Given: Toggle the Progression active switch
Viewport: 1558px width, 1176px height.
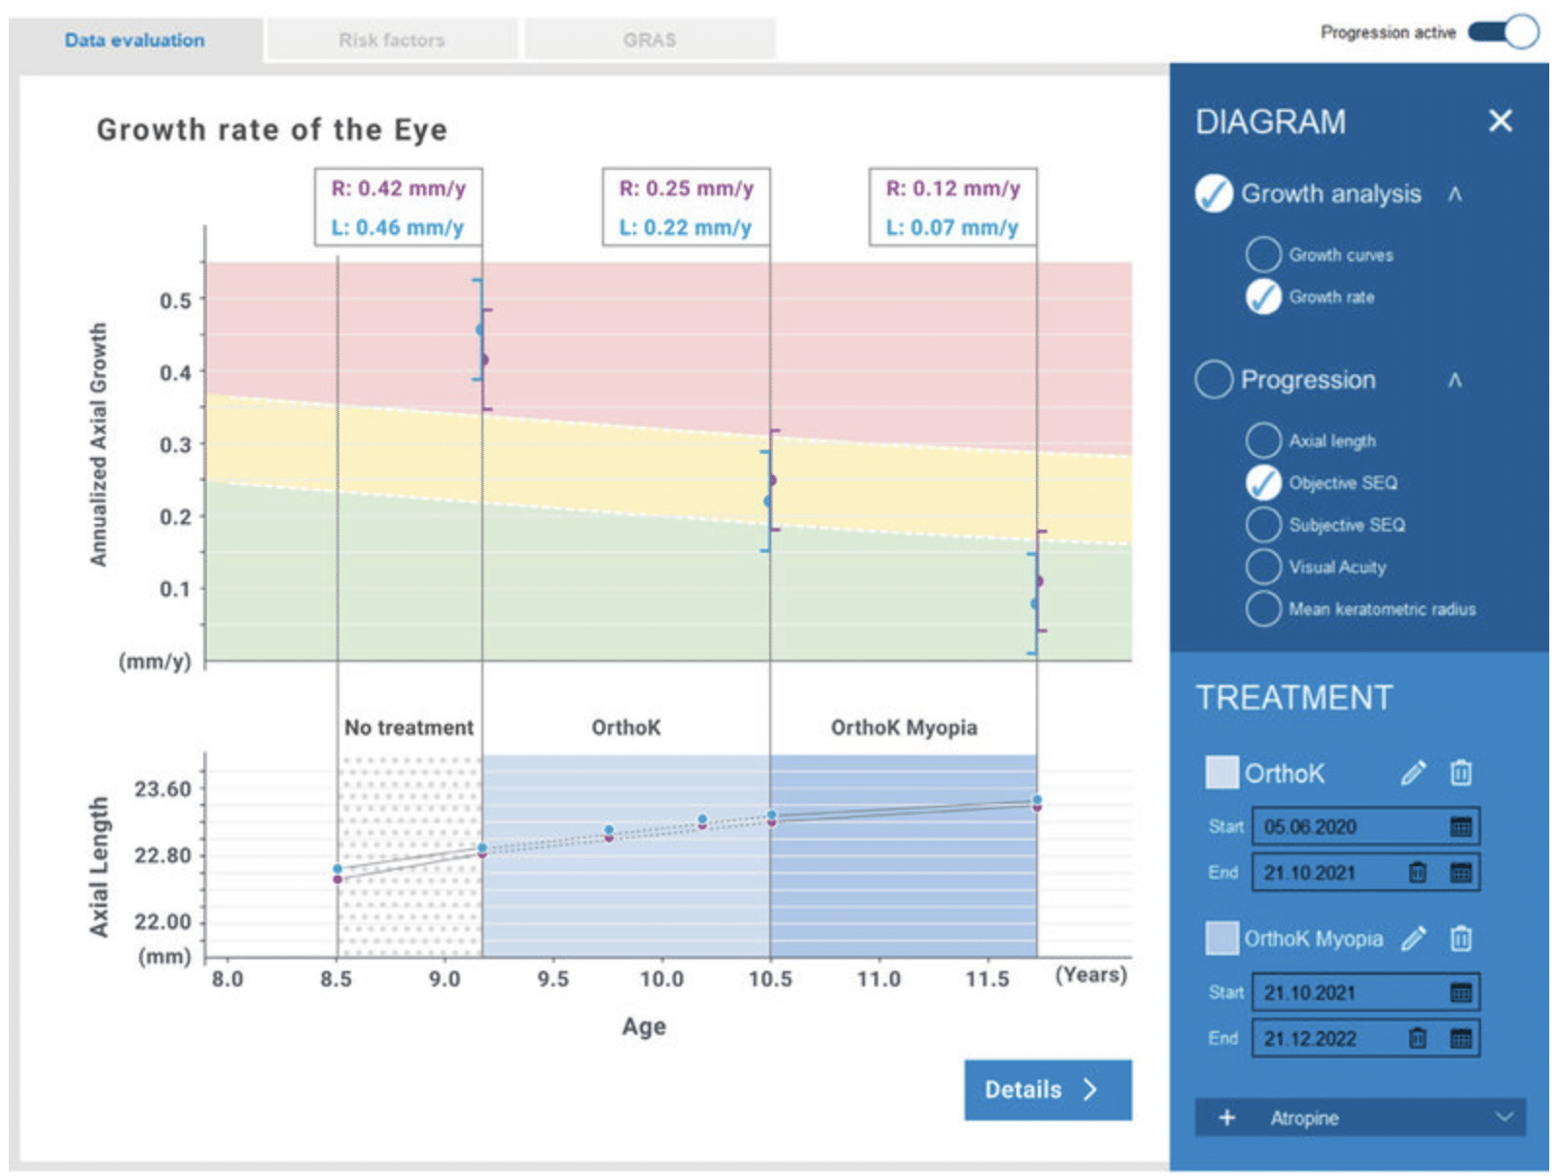Looking at the screenshot, I should [x=1504, y=32].
